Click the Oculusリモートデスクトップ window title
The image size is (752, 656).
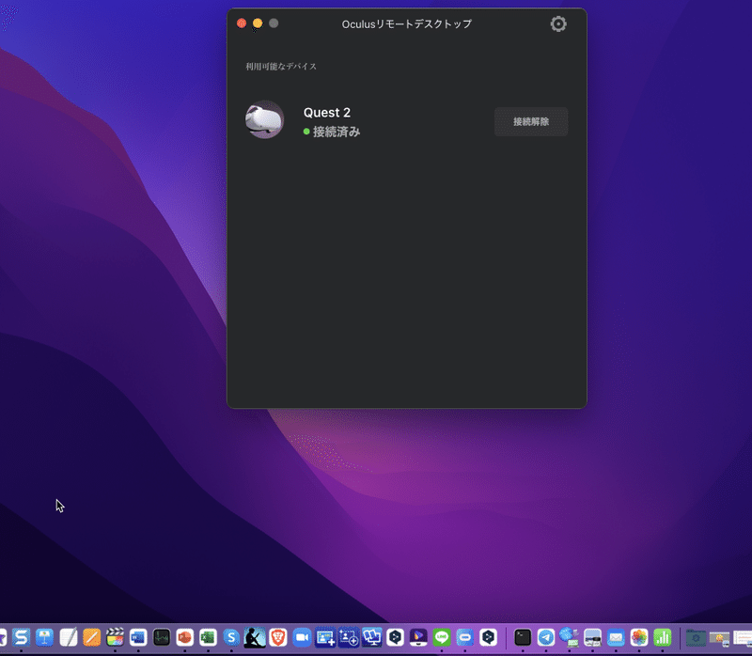tap(407, 24)
